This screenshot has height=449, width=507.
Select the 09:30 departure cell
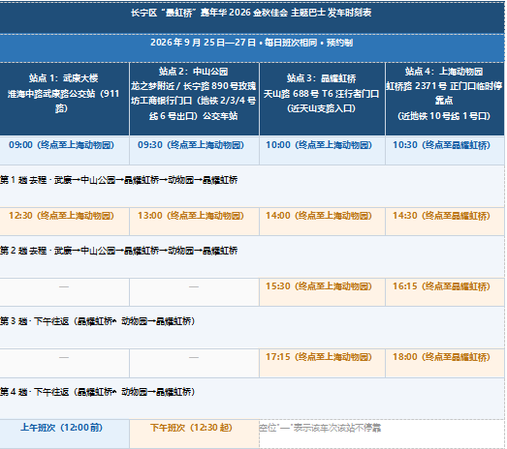click(194, 150)
